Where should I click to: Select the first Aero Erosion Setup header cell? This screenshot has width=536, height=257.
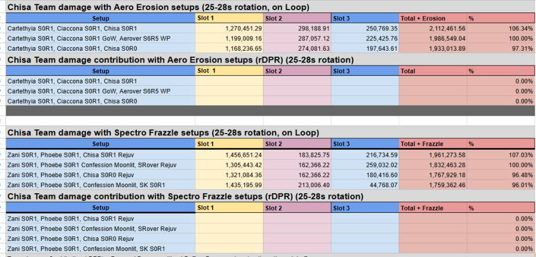coord(100,18)
